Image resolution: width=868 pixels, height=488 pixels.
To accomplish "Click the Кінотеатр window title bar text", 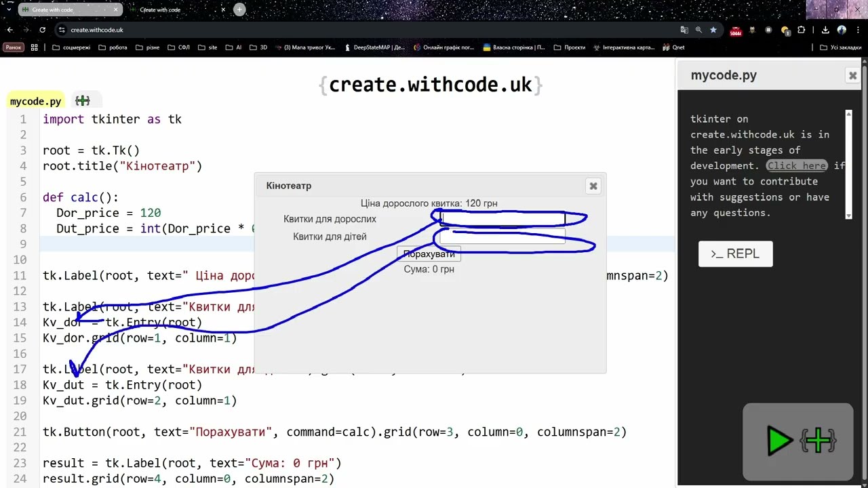I will click(x=289, y=186).
